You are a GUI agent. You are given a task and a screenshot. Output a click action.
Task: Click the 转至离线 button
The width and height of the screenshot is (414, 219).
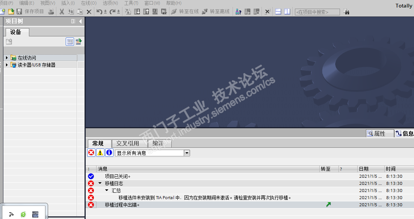[x=216, y=11]
